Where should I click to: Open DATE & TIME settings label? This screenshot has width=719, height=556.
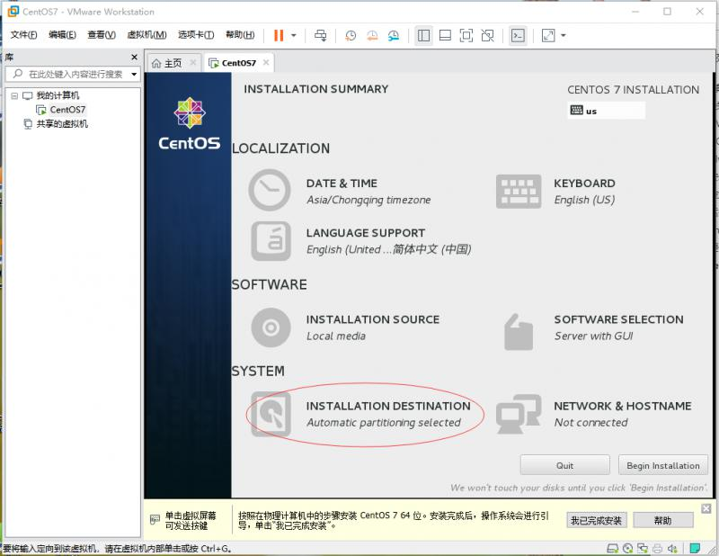(x=342, y=184)
